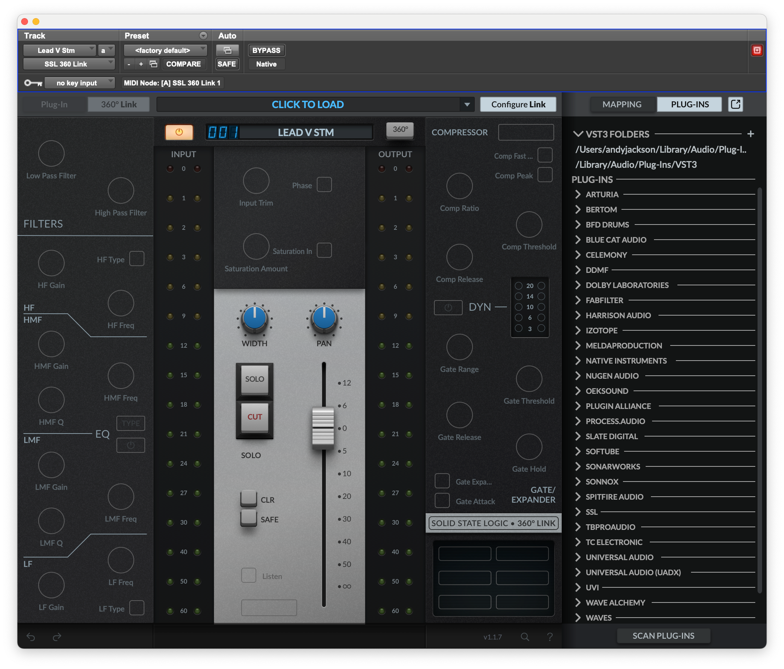Click the Comp Threshold knob
Viewport: 784px width, 669px height.
point(529,225)
